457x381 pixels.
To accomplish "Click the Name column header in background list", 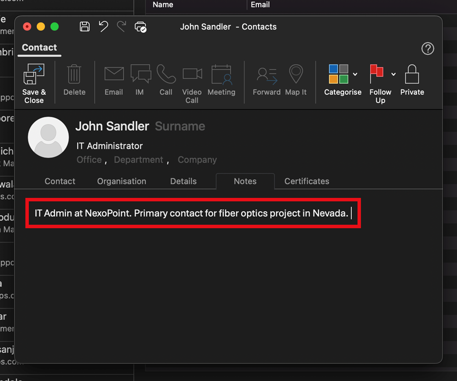I will (162, 4).
